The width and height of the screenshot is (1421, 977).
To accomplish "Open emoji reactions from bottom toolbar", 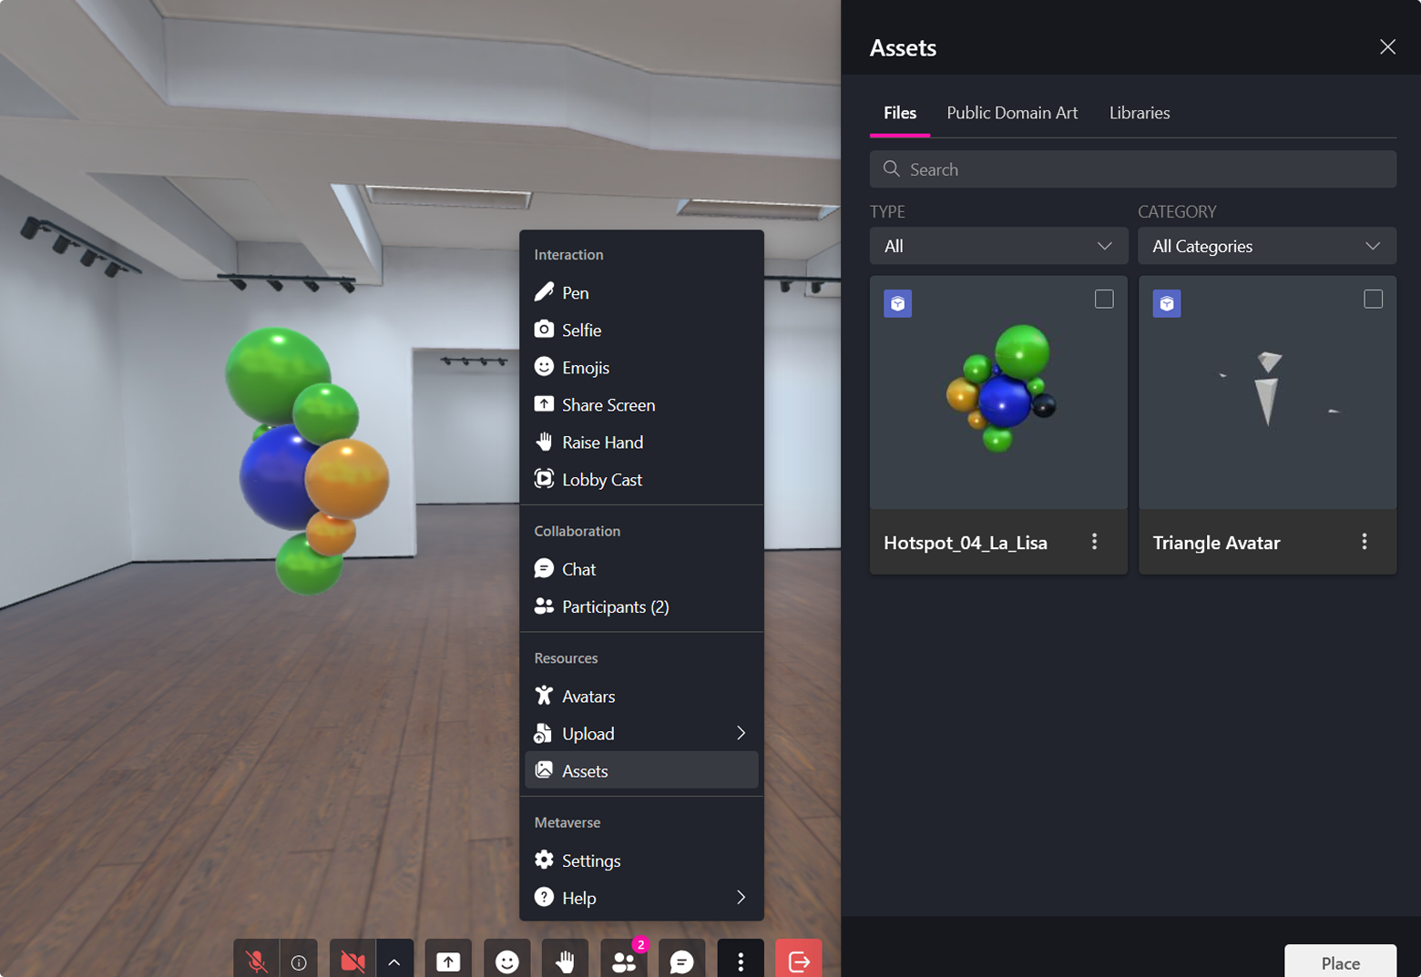I will (506, 961).
